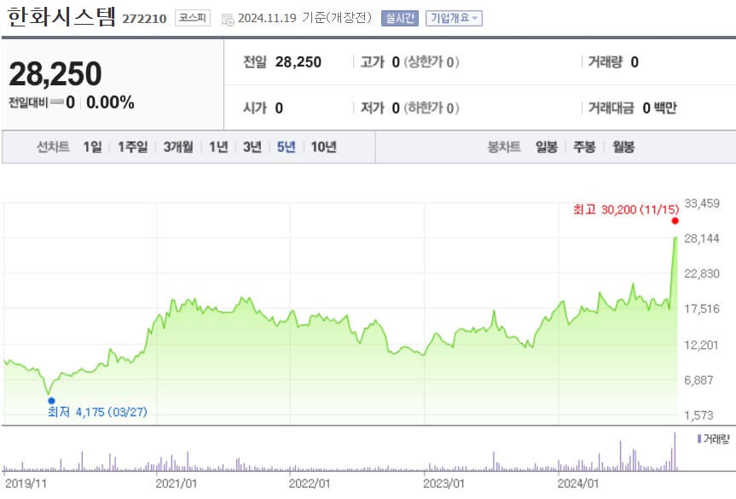This screenshot has height=499, width=736.
Task: Click the stock code 272210
Action: (x=145, y=19)
